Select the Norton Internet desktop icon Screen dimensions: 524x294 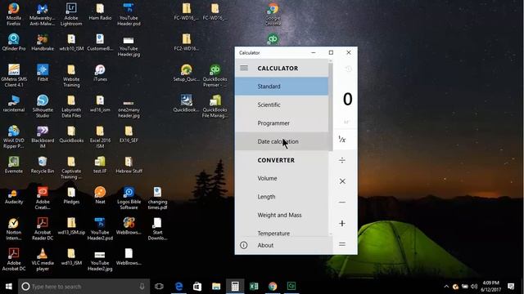[14, 229]
